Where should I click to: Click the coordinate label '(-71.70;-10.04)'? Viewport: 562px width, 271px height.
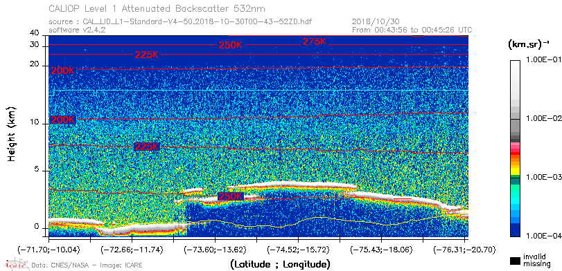point(49,250)
